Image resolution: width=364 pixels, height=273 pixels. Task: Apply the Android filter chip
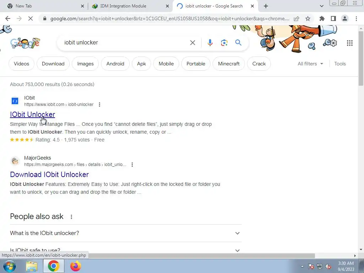point(115,64)
